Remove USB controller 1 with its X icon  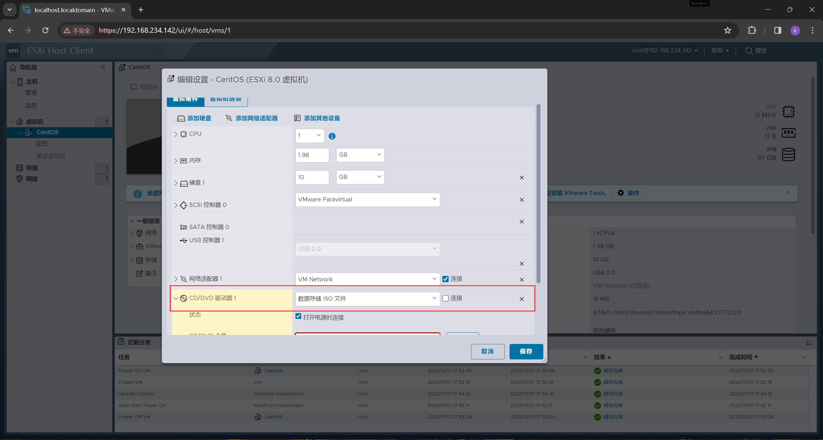(521, 264)
